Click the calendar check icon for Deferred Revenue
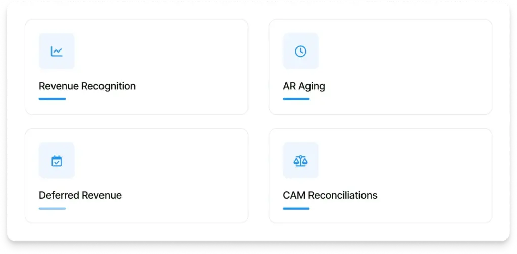517x254 pixels. click(x=57, y=161)
